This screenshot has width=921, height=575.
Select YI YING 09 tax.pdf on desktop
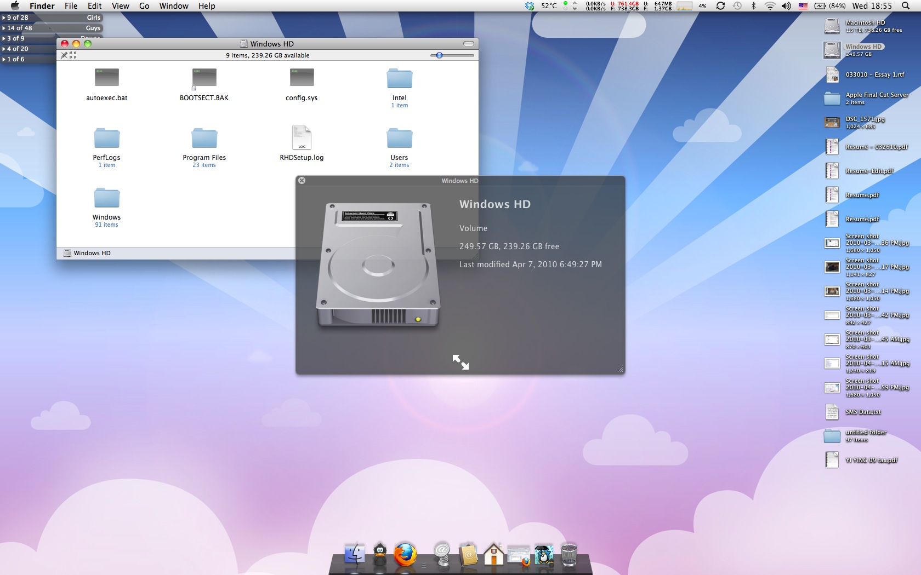pos(832,460)
